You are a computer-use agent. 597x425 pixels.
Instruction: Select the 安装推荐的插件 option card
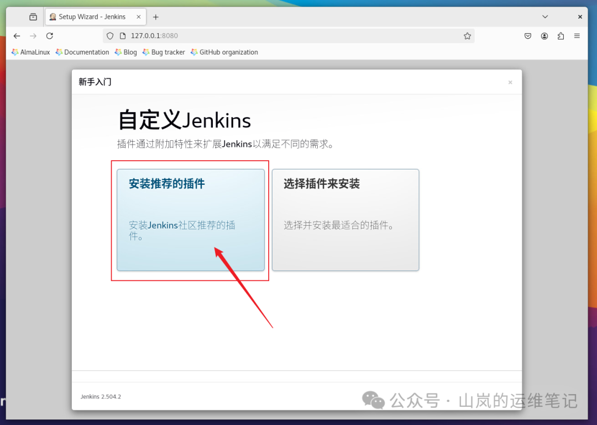pyautogui.click(x=190, y=220)
